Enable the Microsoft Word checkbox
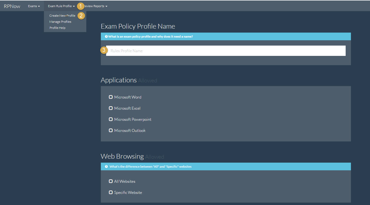This screenshot has width=370, height=205. [111, 97]
